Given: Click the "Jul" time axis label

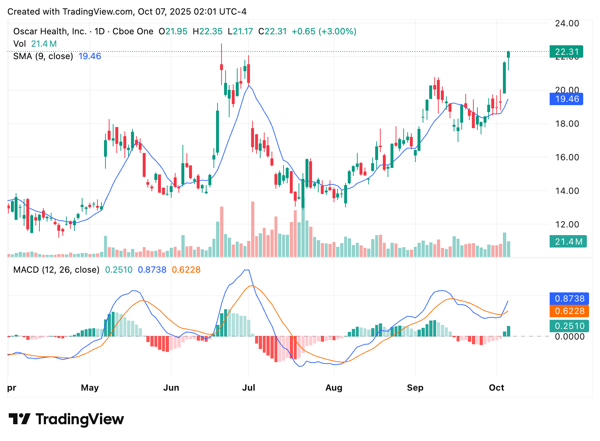Looking at the screenshot, I should 249,388.
